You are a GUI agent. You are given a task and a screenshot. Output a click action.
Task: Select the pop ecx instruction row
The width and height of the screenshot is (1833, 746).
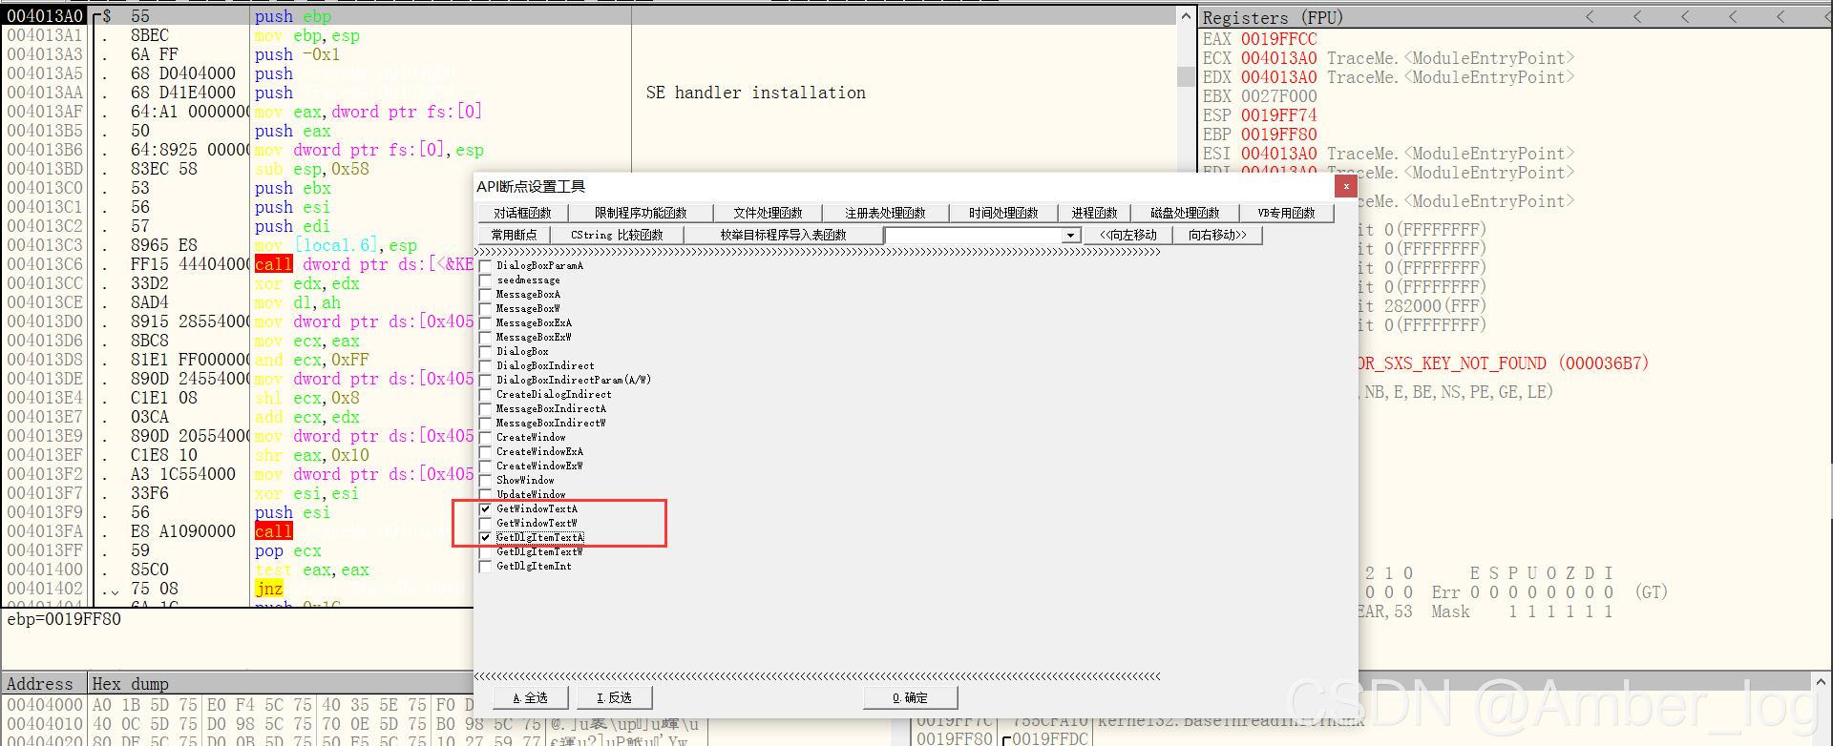coord(287,550)
